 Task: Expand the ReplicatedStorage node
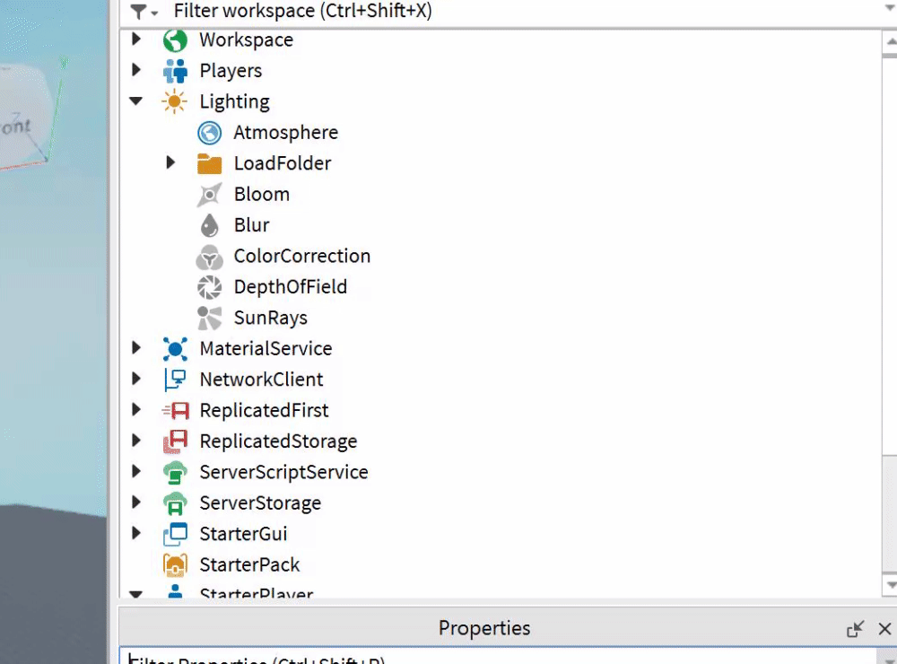pyautogui.click(x=136, y=441)
